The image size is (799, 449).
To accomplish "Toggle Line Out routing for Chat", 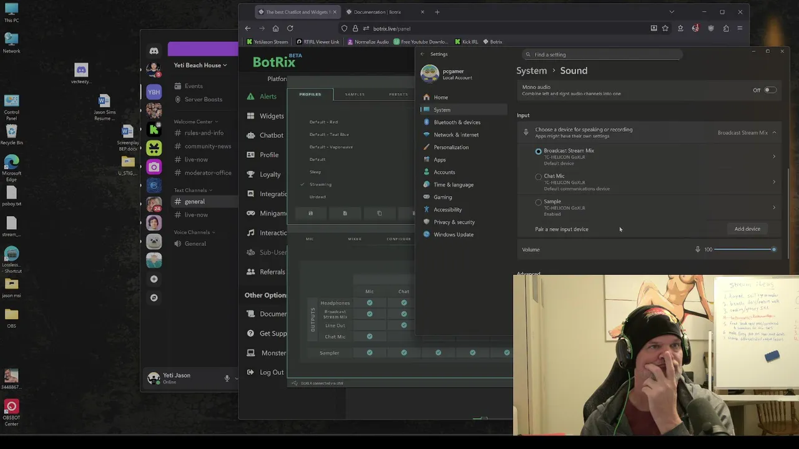I will tap(404, 325).
